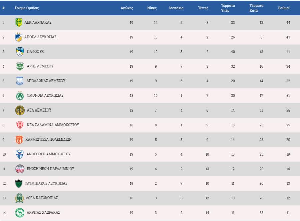The image size is (300, 221).
Task: Click the ΑΕΛ ΛΕΜΕΣΟΥ yellow round emblem
Action: [x=20, y=110]
